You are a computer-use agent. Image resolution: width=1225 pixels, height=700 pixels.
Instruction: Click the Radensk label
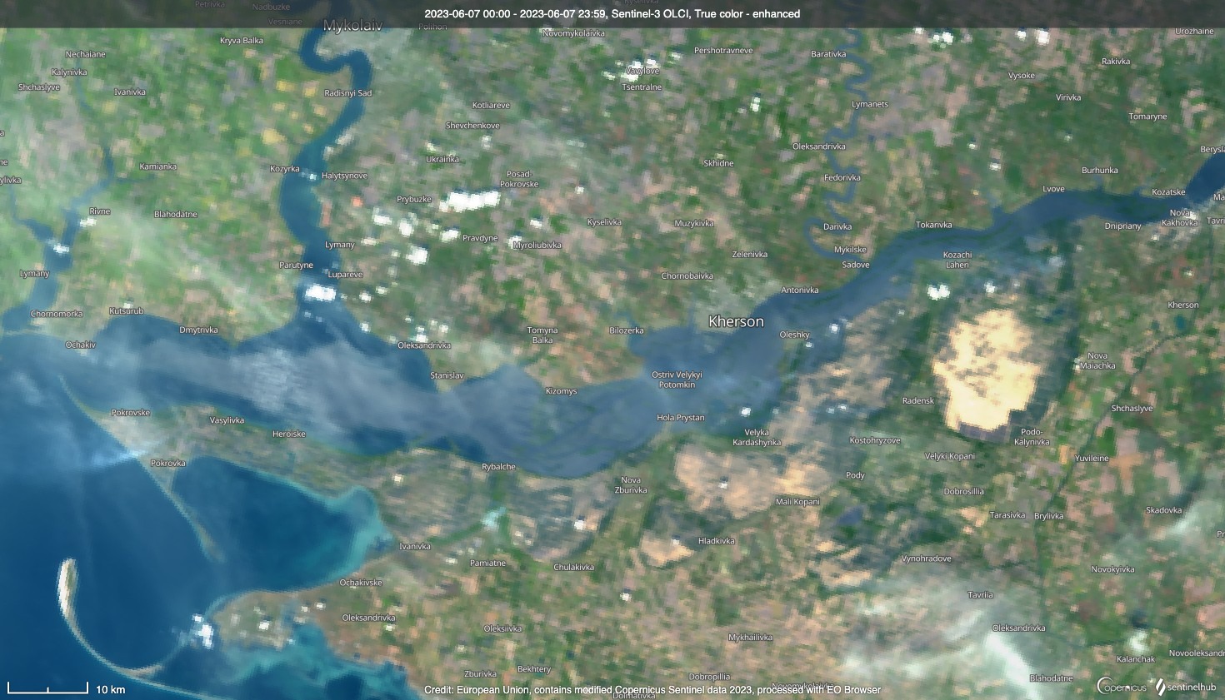pos(917,401)
